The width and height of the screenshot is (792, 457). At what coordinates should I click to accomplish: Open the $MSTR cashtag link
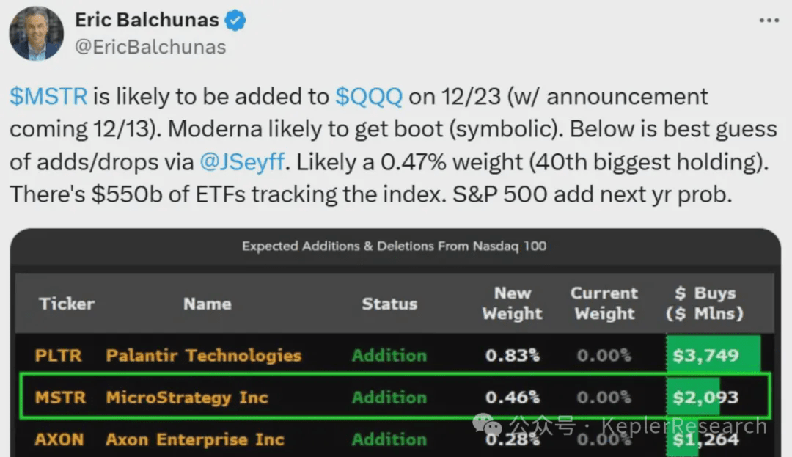pos(48,96)
